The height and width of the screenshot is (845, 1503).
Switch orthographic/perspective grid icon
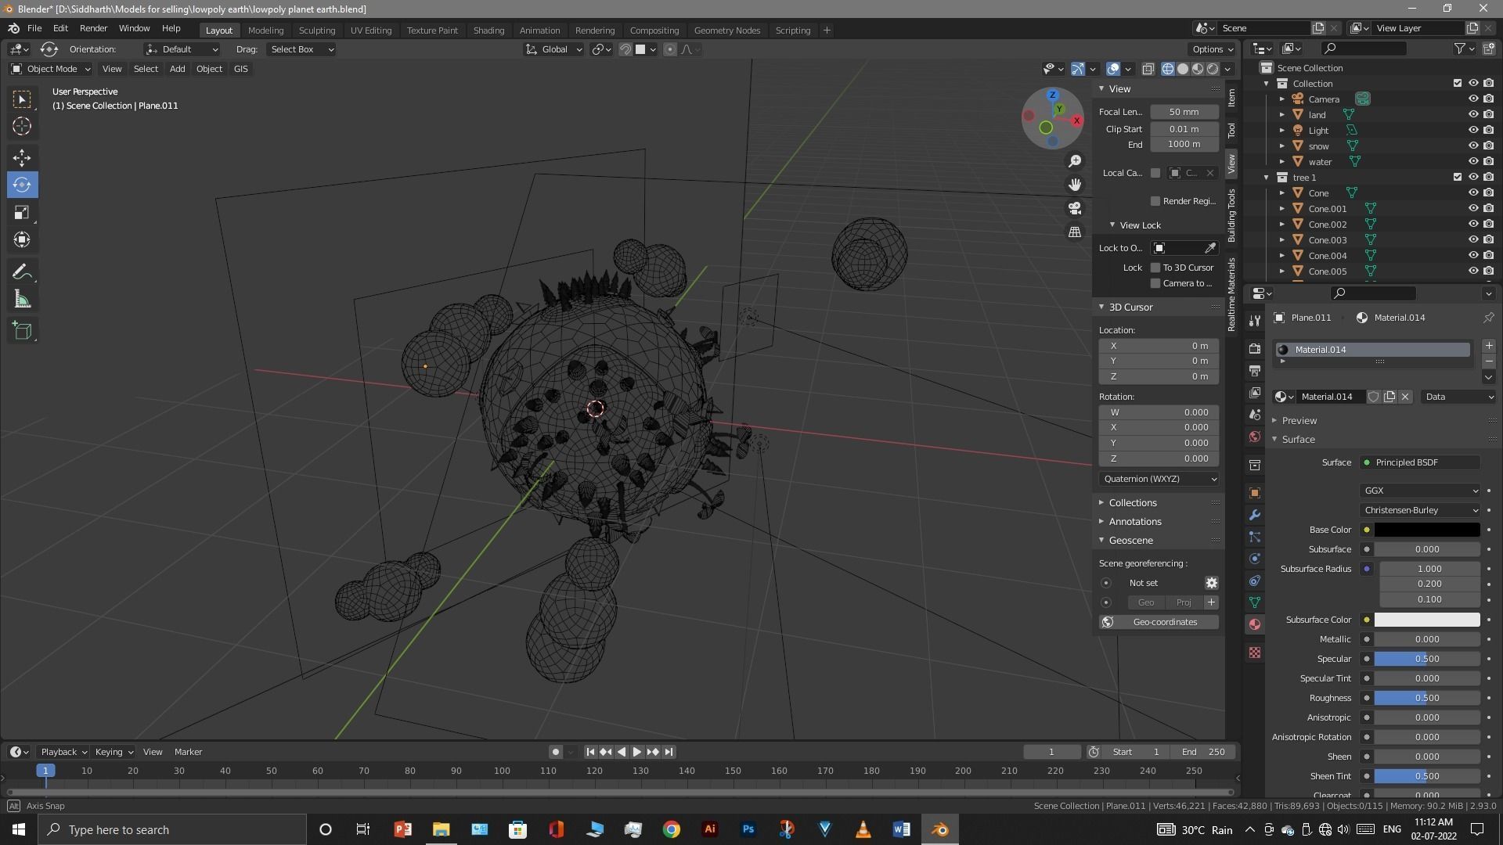point(1075,232)
